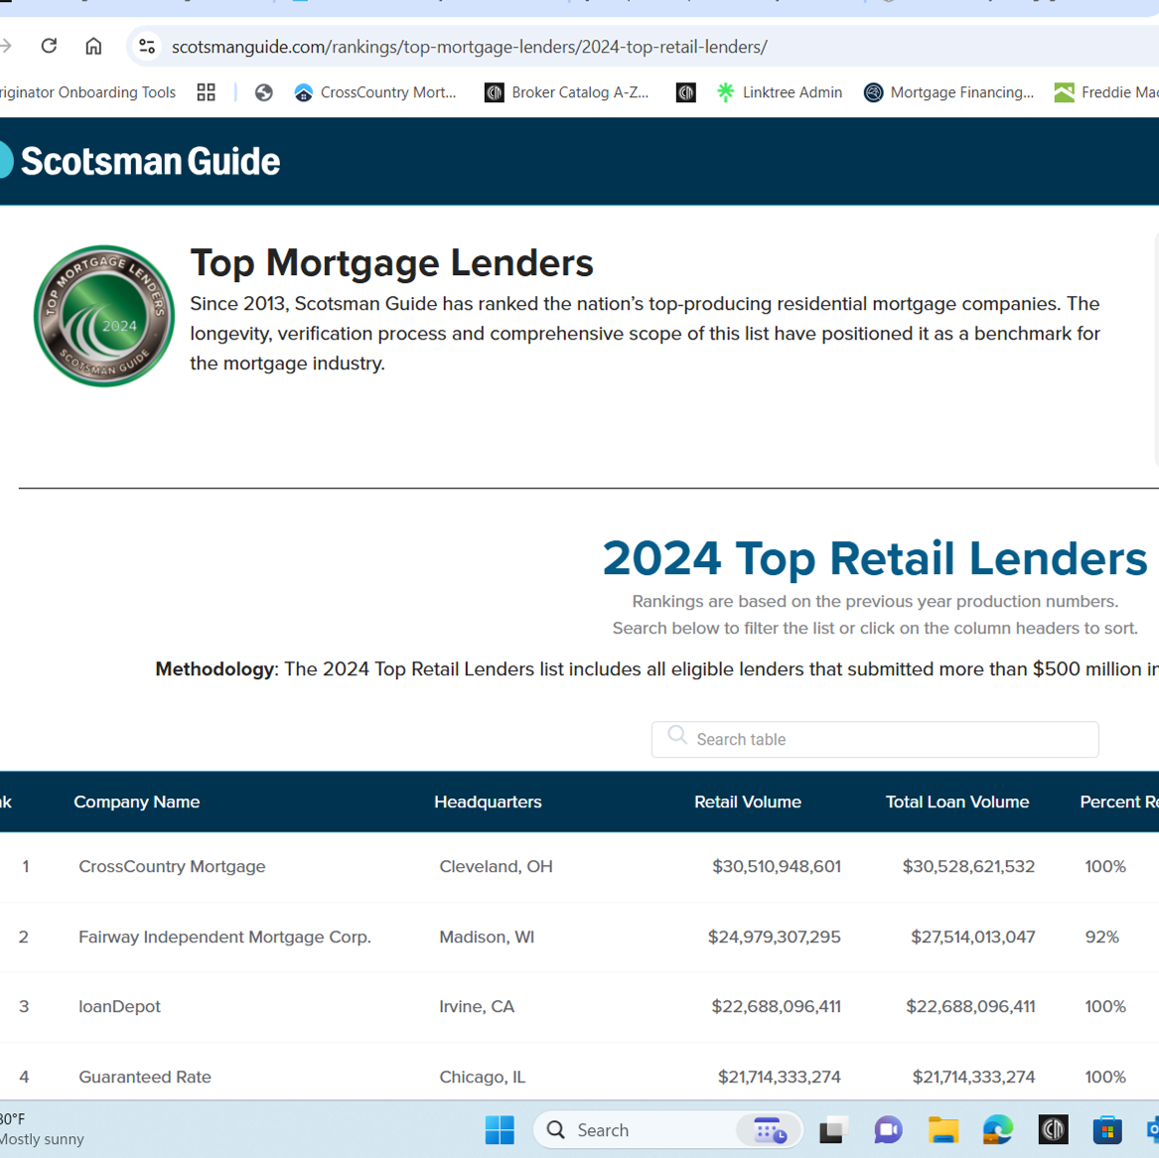This screenshot has height=1158, width=1159.
Task: Open the Freddie Mac bookmark
Action: tap(1105, 92)
